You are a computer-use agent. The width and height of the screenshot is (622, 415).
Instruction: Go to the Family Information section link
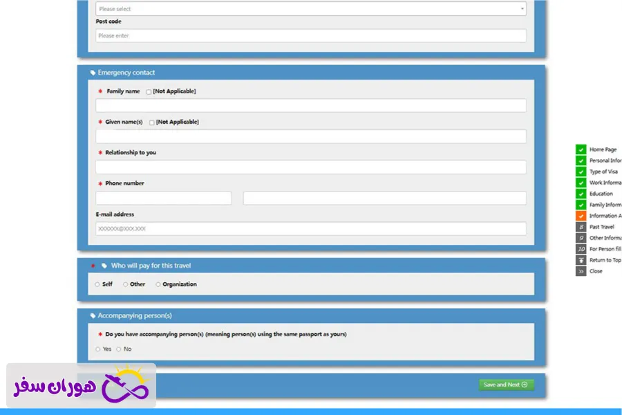click(605, 205)
